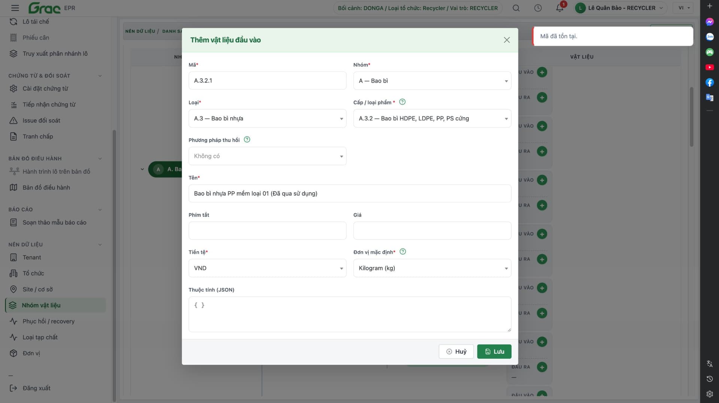Screen dimensions: 719x403
Task: Open Phục hồi / recovery menu item
Action: (x=48, y=321)
